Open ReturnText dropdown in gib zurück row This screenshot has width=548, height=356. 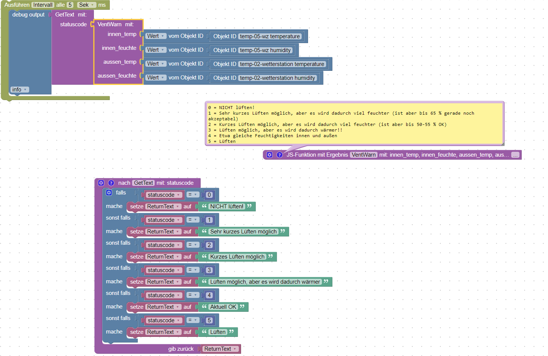point(220,349)
